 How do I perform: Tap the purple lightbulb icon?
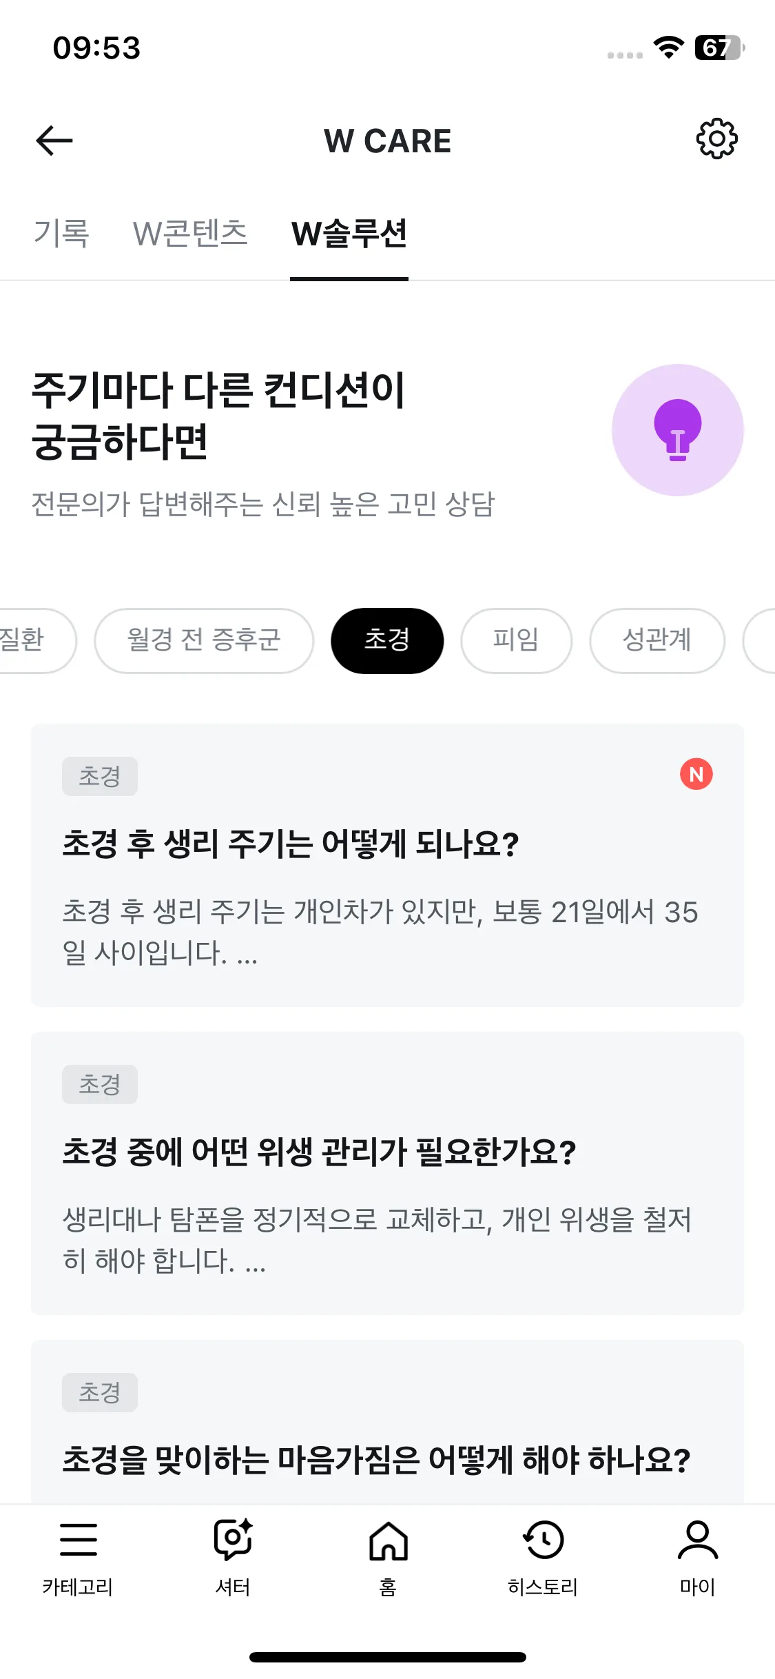click(677, 429)
